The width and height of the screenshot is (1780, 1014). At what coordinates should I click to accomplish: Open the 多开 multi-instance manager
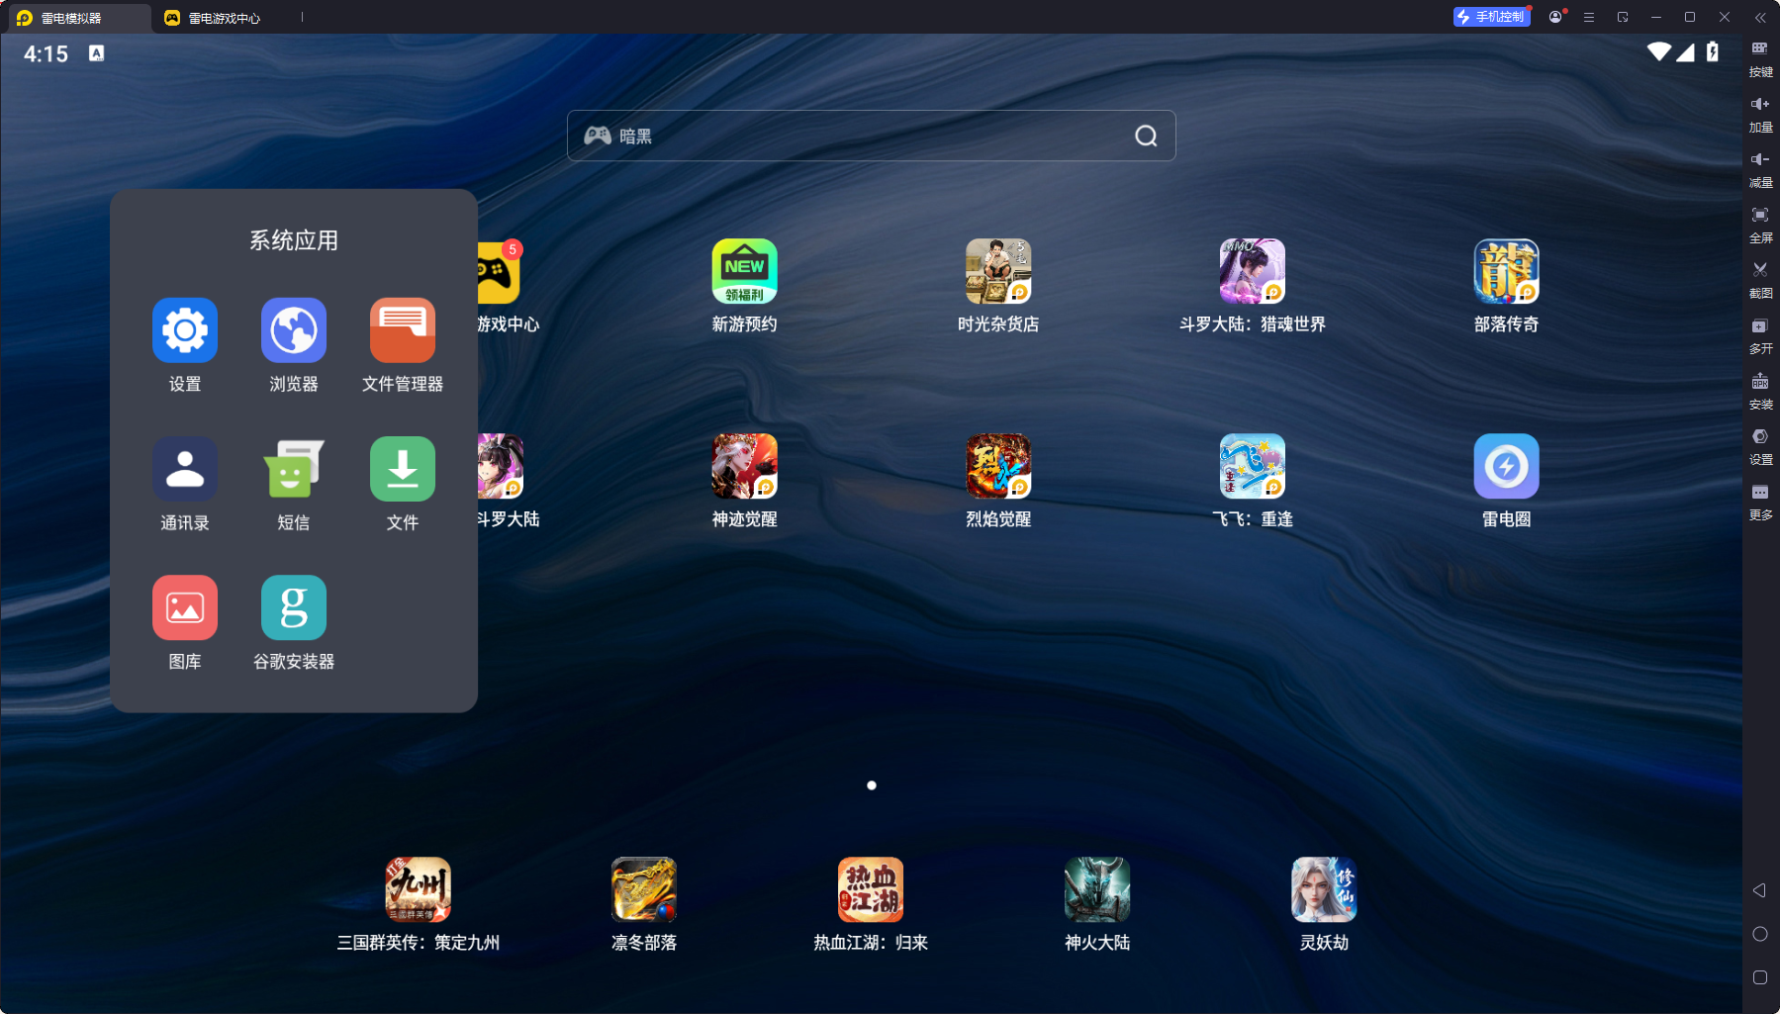click(1760, 335)
